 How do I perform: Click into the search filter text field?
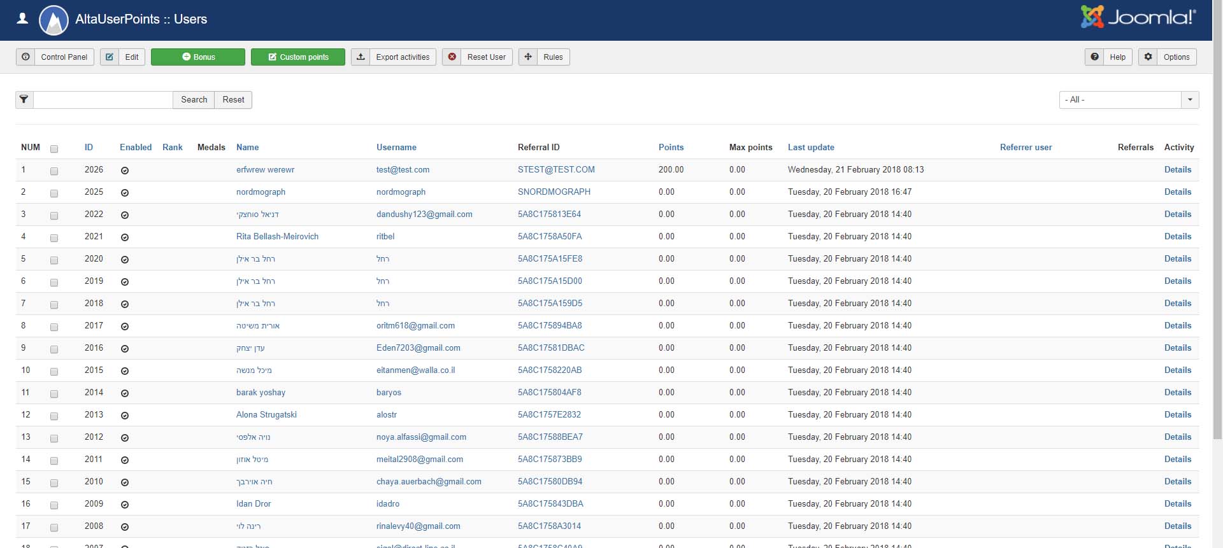103,100
